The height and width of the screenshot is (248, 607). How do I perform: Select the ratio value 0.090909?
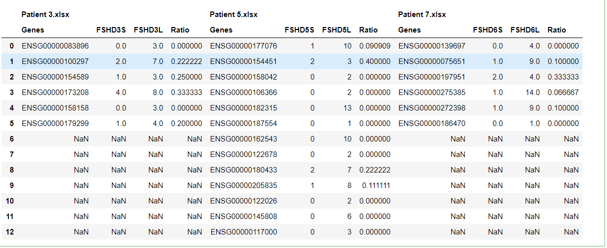click(375, 46)
